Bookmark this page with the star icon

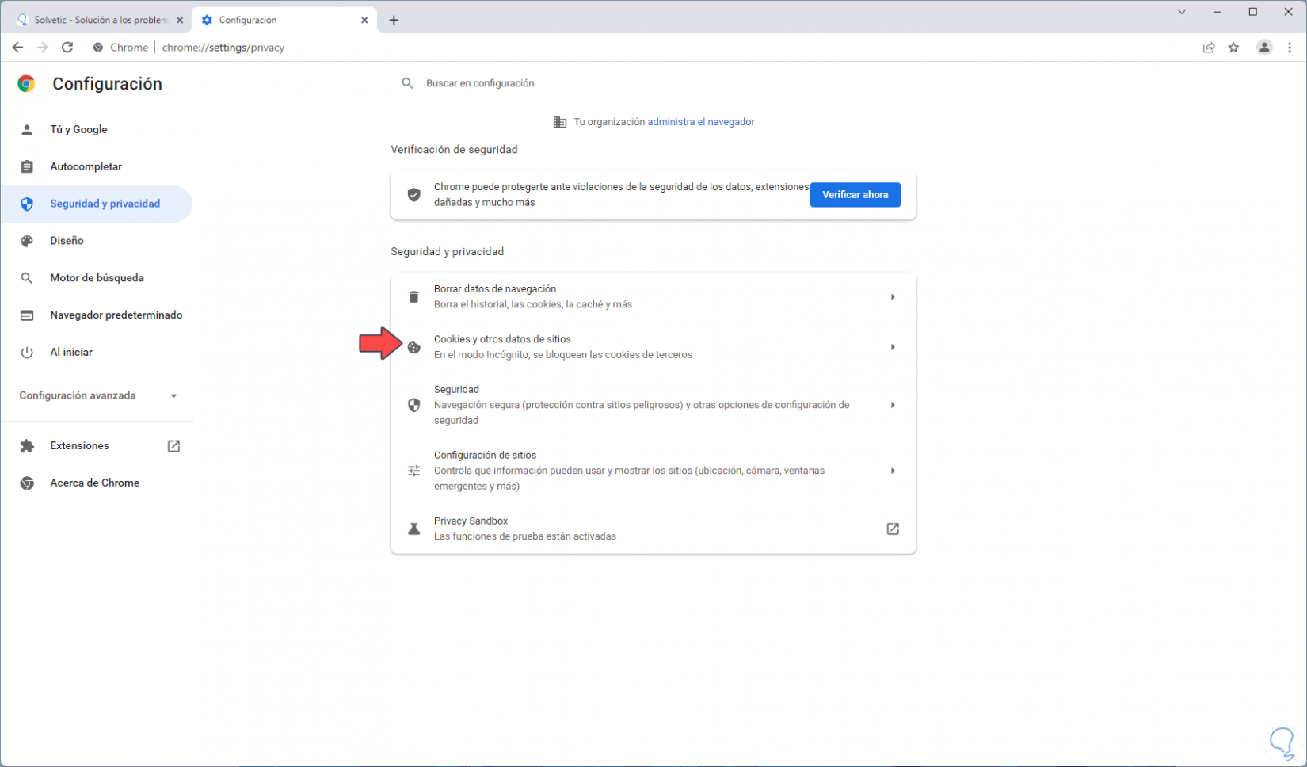[x=1234, y=48]
